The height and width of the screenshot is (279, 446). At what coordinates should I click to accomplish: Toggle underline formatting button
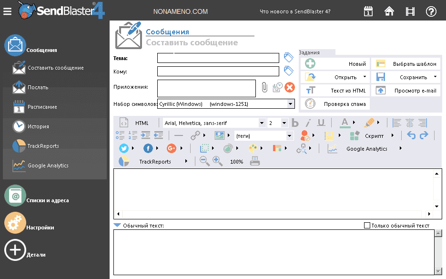click(x=321, y=123)
